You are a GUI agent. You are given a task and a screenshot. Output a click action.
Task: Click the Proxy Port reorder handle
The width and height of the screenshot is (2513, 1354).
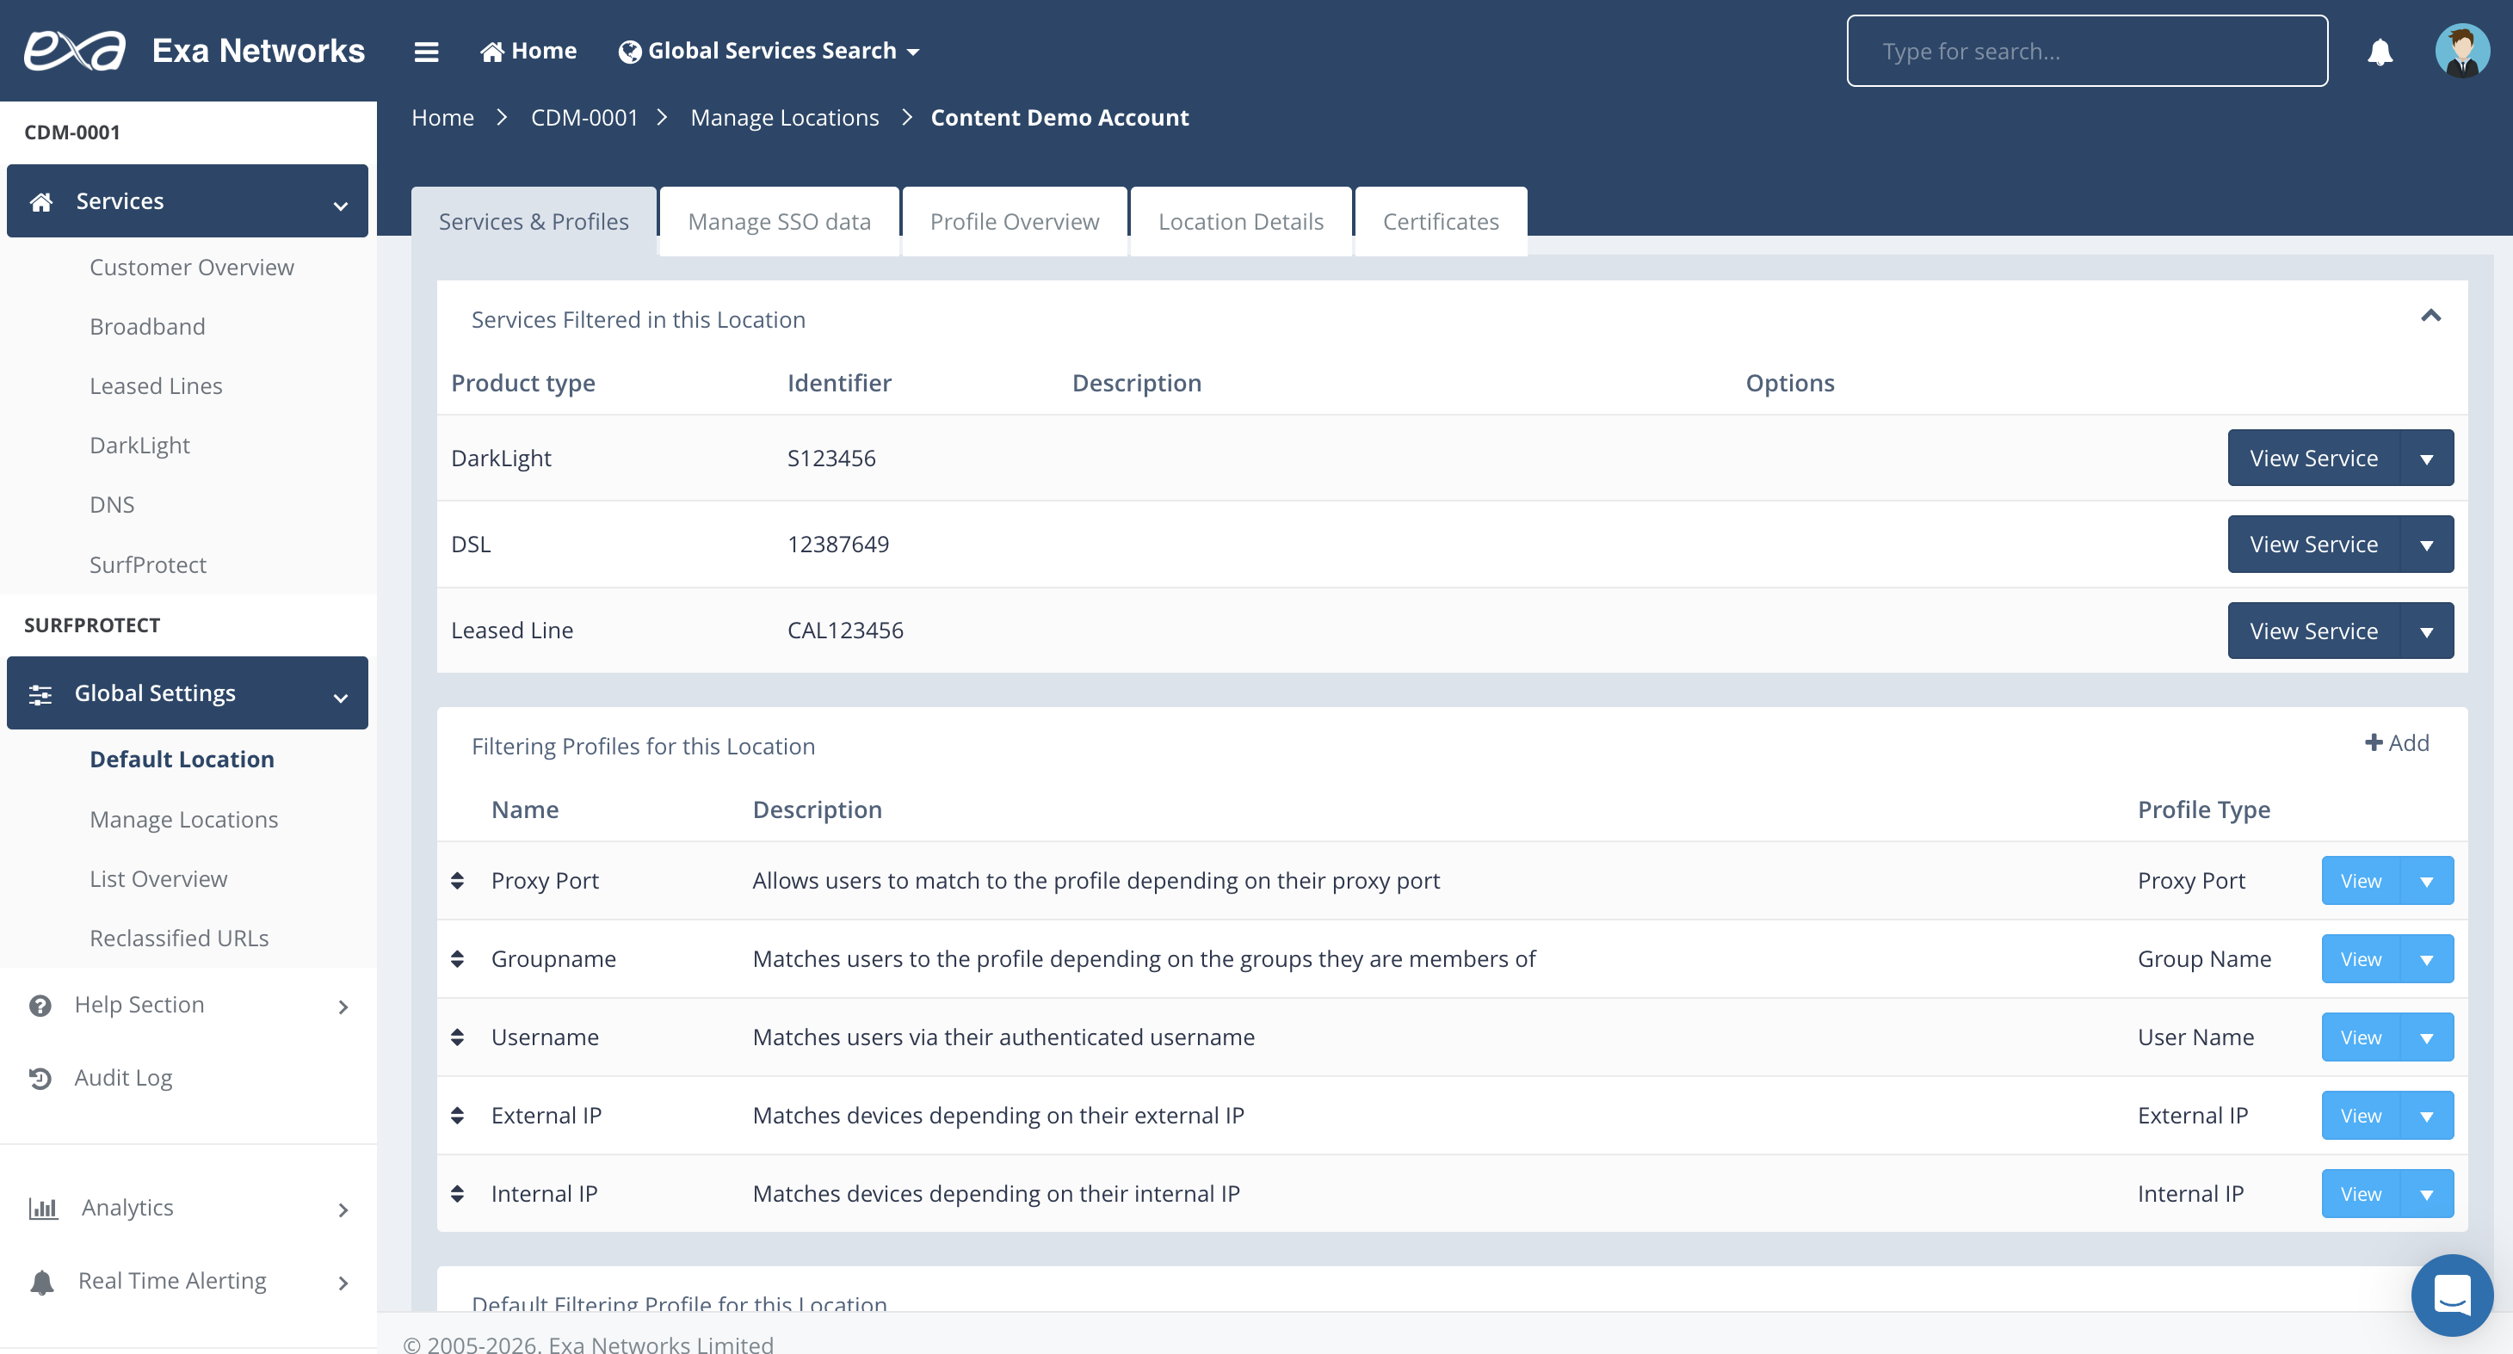coord(458,881)
